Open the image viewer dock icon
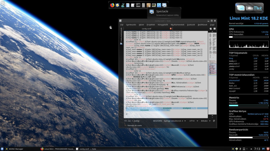 154,5
